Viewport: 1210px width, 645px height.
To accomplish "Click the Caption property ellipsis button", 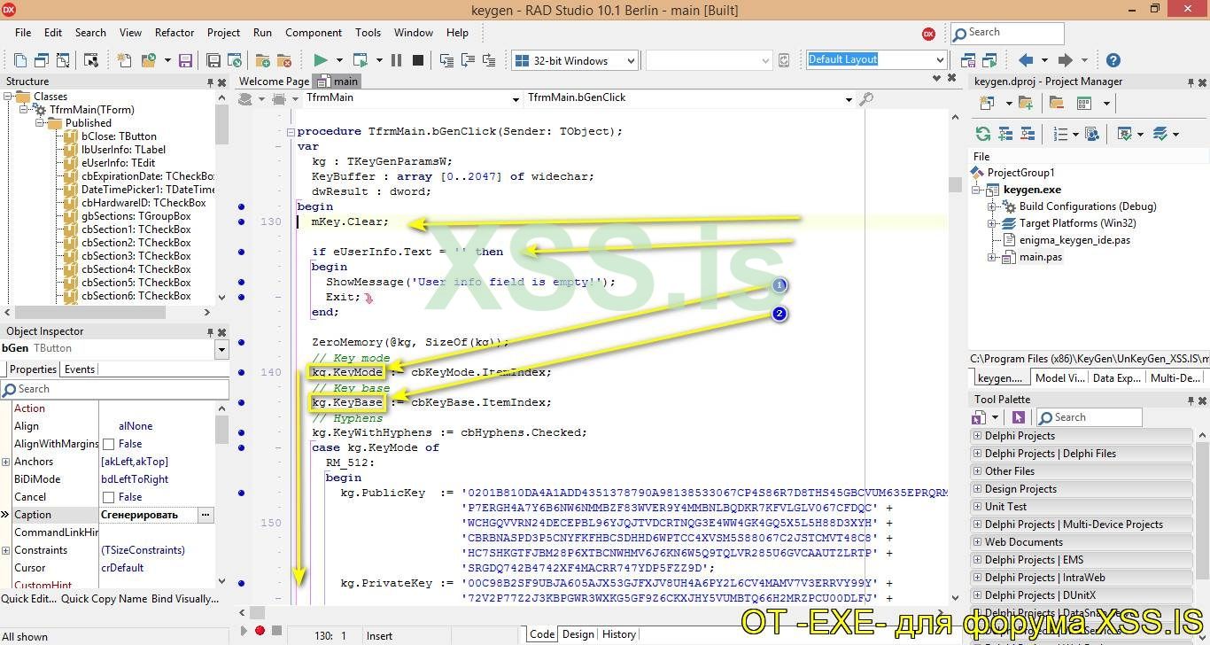I will [205, 515].
